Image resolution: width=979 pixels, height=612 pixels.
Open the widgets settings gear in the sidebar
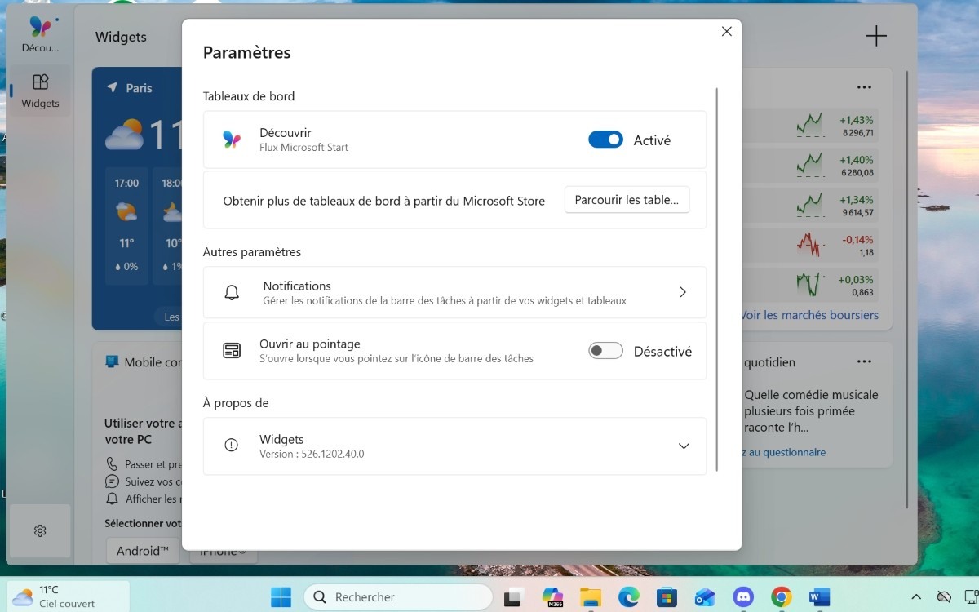(39, 530)
